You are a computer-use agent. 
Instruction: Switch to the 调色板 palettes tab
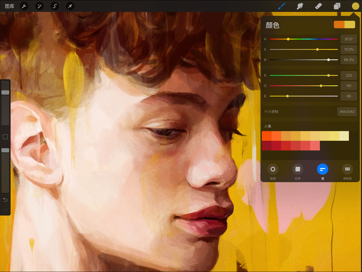click(347, 172)
